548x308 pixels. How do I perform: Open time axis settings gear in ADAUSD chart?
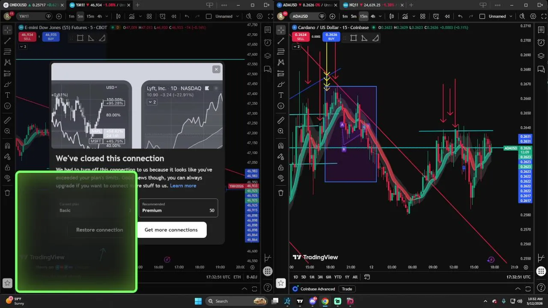click(526, 267)
